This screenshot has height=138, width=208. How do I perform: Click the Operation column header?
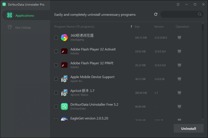[182, 27]
